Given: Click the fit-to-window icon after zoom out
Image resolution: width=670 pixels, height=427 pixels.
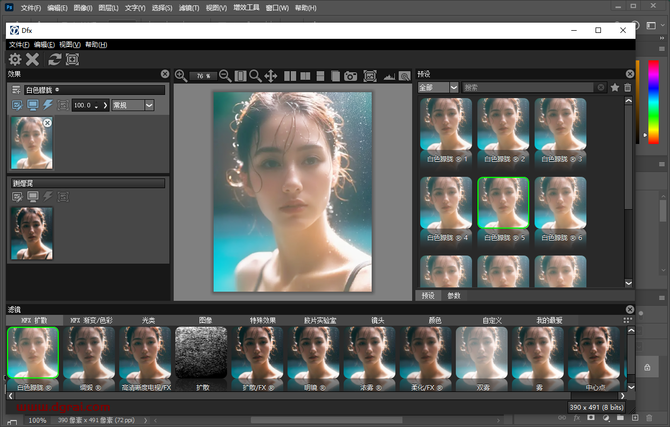Looking at the screenshot, I should (241, 76).
